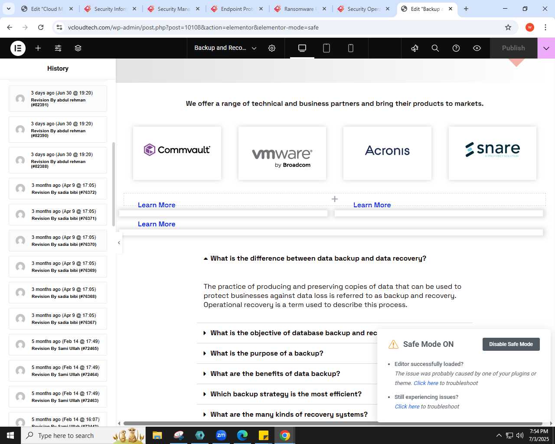Viewport: 555px width, 444px height.
Task: Expand What are the many kinds of recovery systems?
Action: tap(285, 415)
